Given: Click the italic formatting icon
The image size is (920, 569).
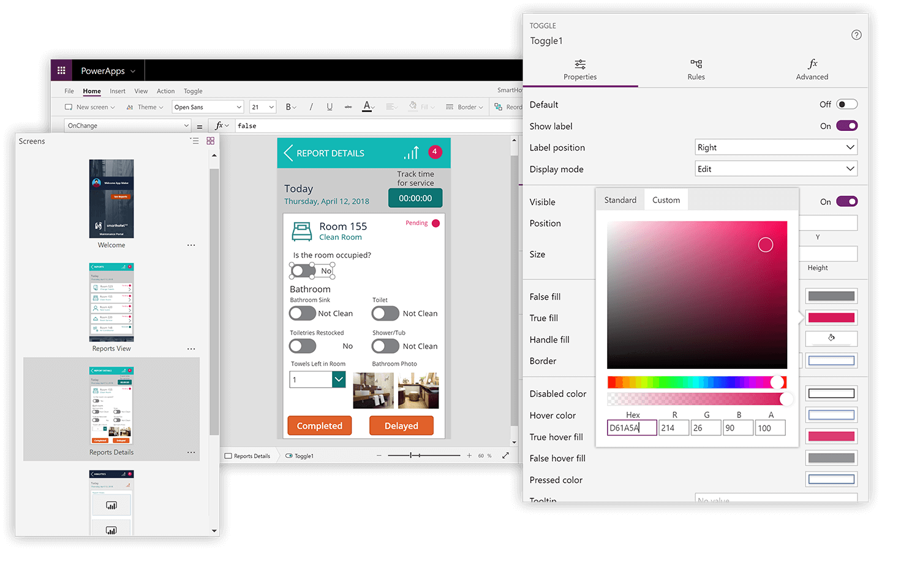Looking at the screenshot, I should pos(311,107).
